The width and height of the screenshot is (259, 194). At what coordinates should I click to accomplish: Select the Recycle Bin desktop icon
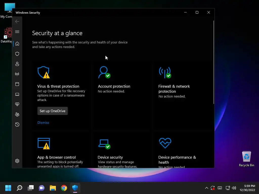click(246, 159)
